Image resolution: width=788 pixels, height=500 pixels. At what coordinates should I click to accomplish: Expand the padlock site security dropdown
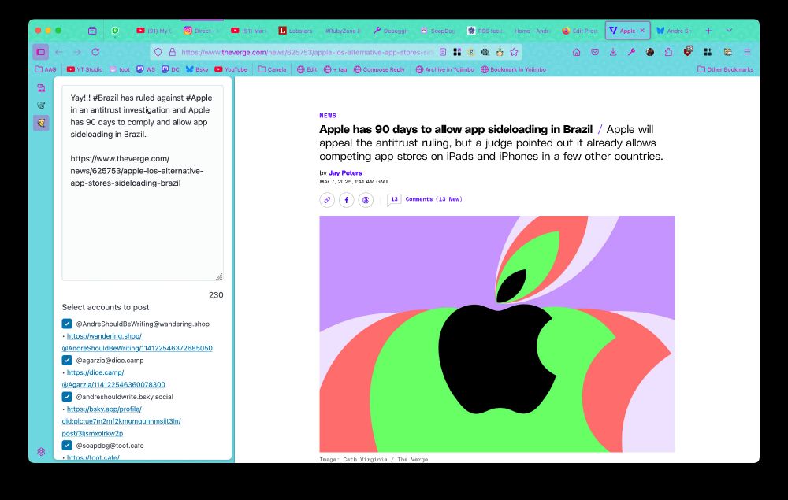point(171,52)
